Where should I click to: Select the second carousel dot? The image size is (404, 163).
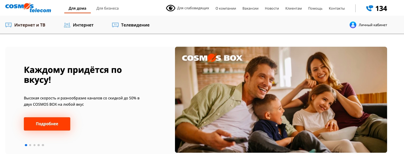[30, 145]
